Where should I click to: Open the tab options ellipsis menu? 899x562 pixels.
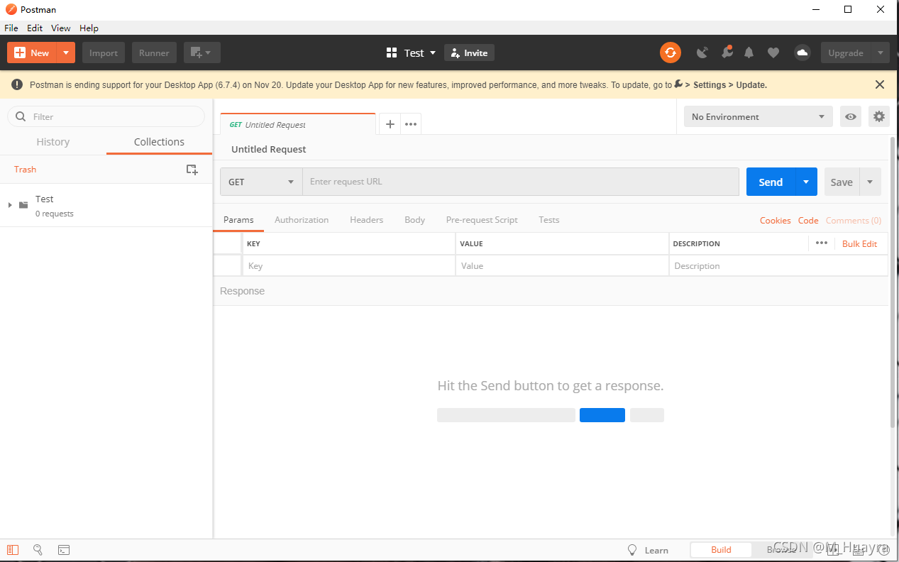410,124
